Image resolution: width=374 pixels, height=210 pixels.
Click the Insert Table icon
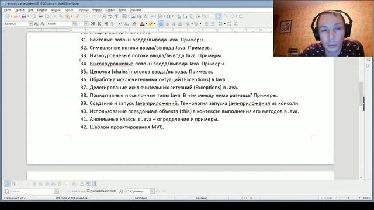click(124, 16)
